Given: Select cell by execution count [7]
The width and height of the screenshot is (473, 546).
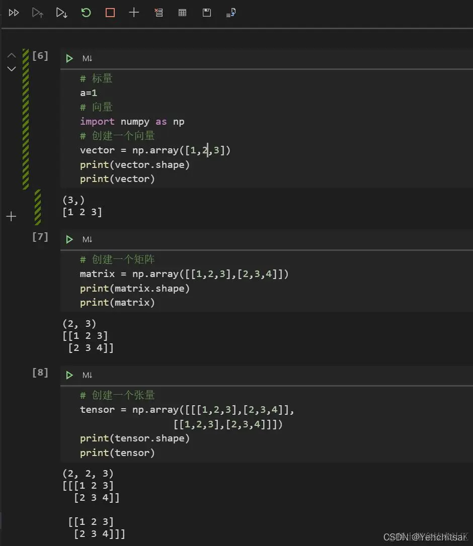Looking at the screenshot, I should click(40, 237).
